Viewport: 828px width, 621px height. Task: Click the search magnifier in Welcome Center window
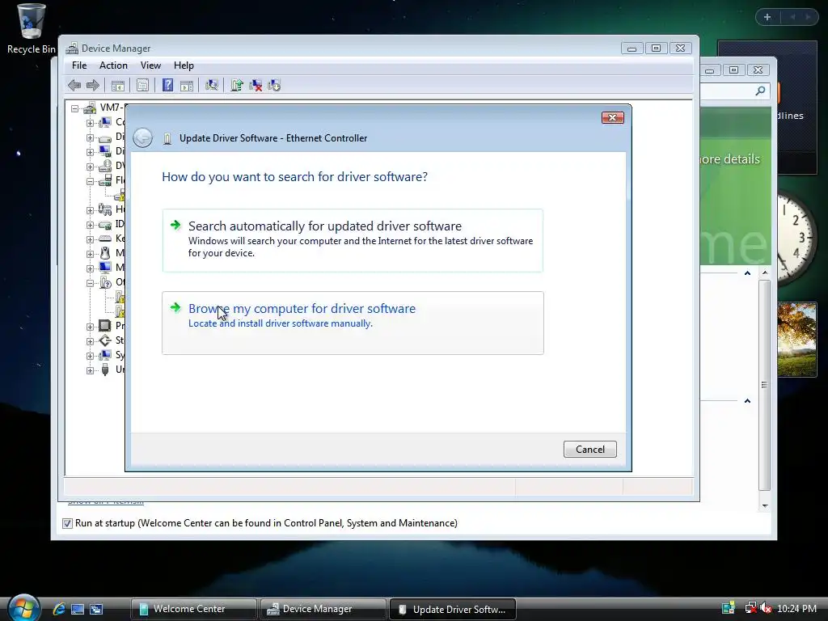[x=760, y=91]
